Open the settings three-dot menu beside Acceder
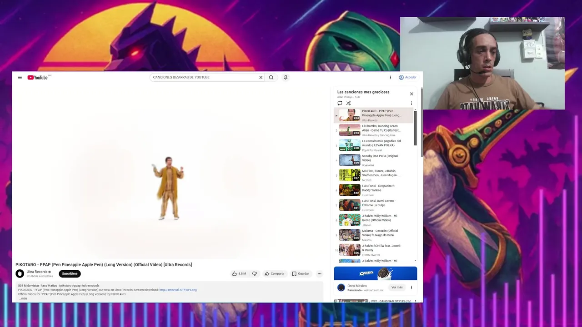582x327 pixels. [390, 78]
